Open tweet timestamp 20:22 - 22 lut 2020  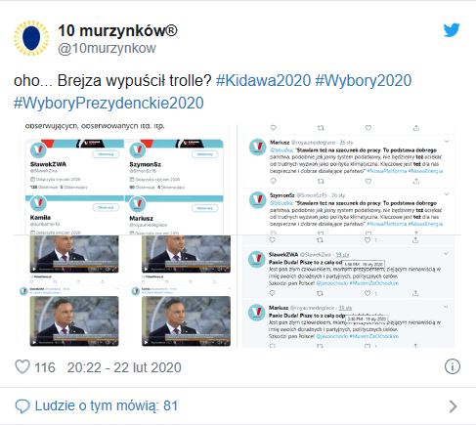(x=124, y=367)
